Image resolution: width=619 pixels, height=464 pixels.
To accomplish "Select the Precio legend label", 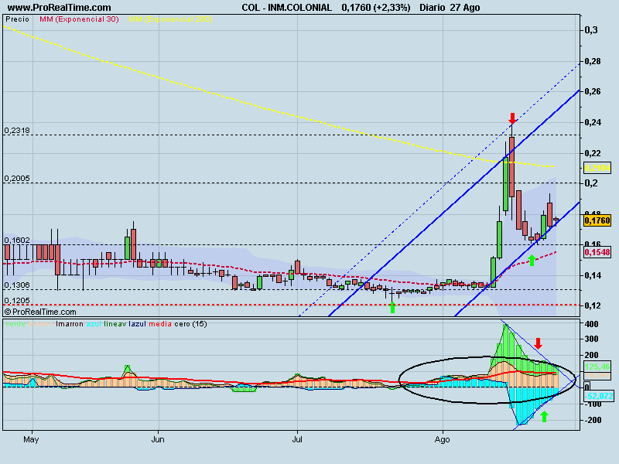I will pos(17,19).
